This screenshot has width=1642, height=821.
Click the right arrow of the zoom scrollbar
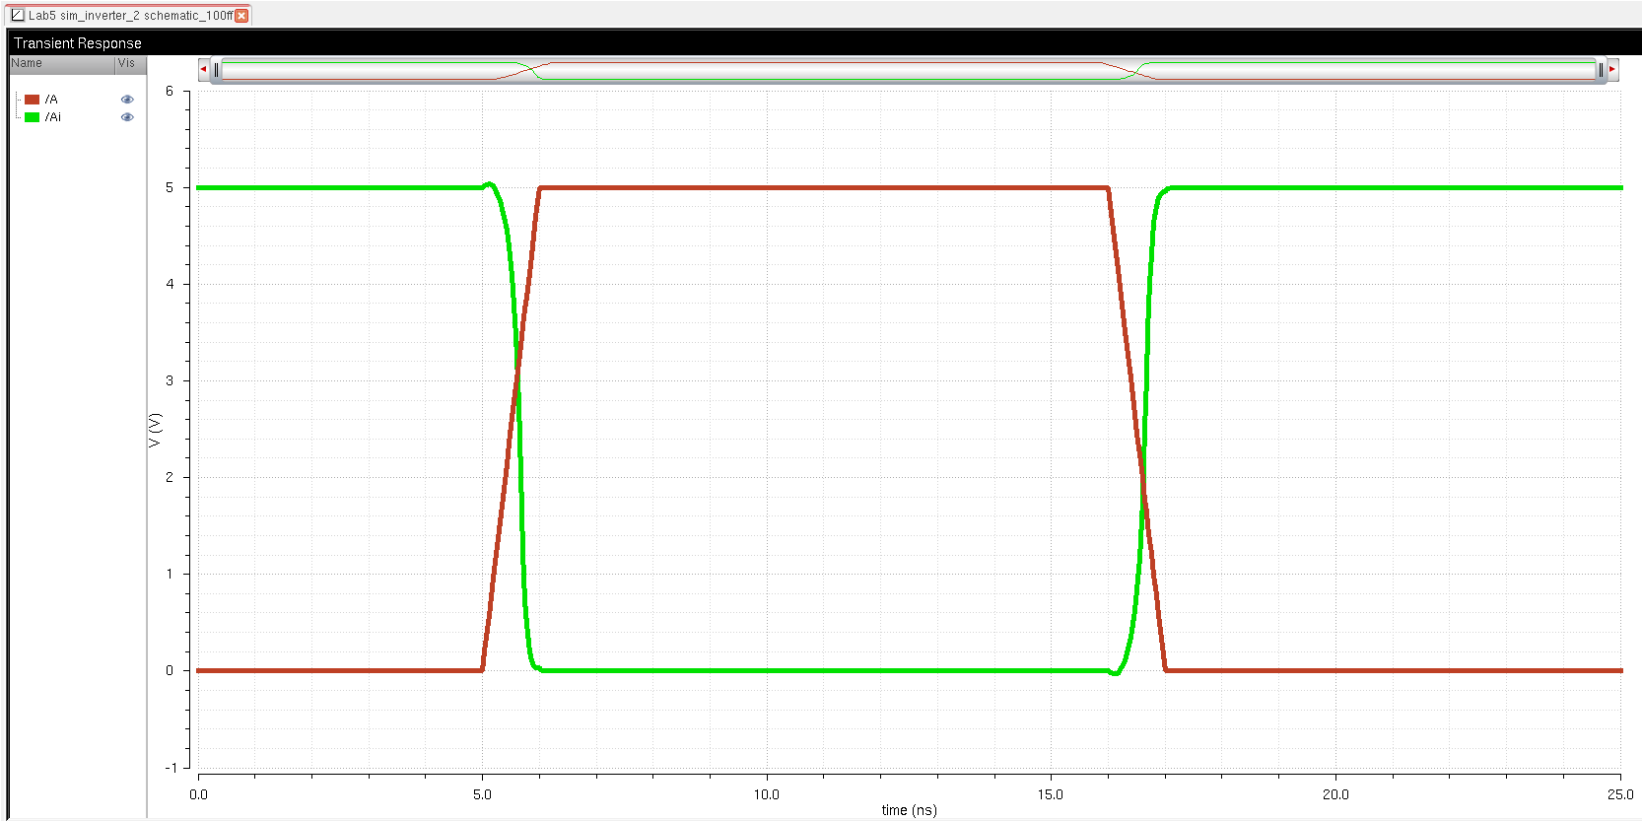(1612, 69)
